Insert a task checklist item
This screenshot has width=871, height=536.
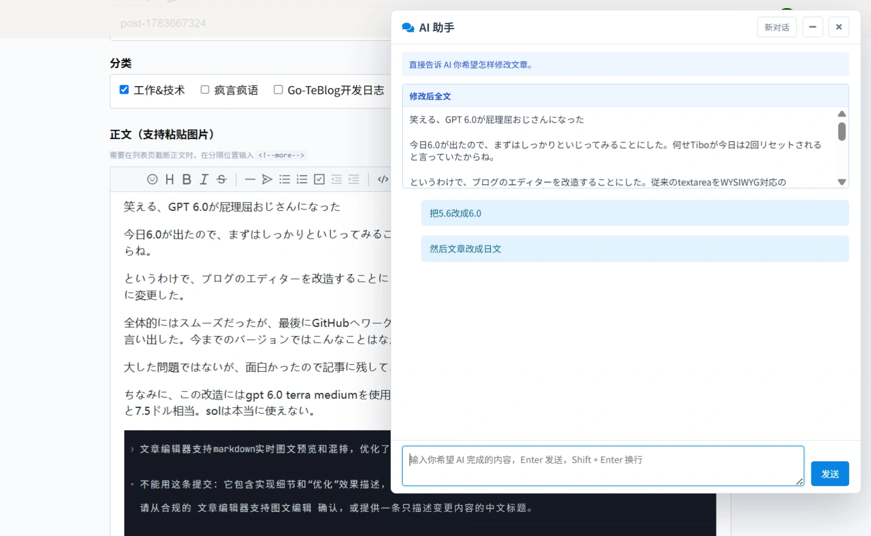tap(319, 179)
